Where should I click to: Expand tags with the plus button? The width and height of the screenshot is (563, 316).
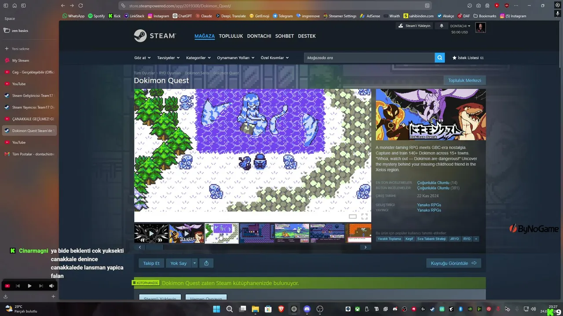coord(476,239)
